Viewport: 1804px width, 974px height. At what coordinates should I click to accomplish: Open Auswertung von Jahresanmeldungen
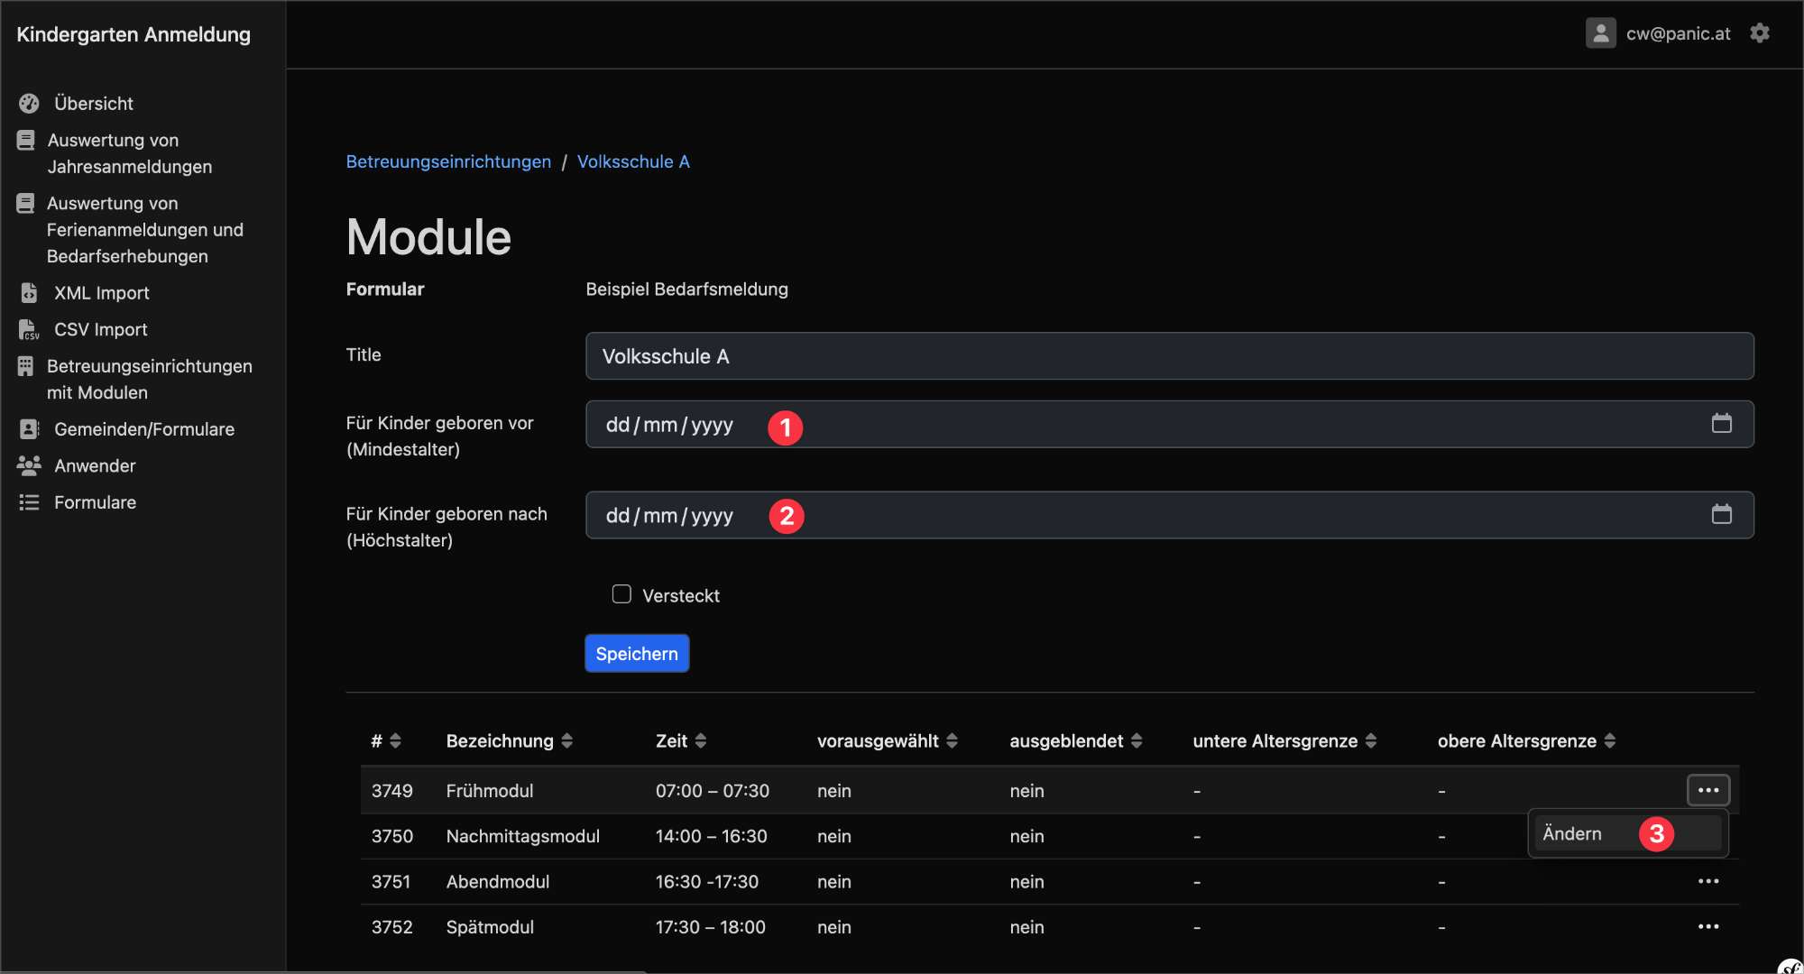(x=130, y=153)
